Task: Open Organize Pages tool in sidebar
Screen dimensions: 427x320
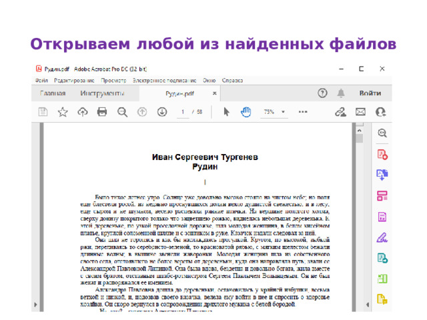Action: pyautogui.click(x=382, y=195)
